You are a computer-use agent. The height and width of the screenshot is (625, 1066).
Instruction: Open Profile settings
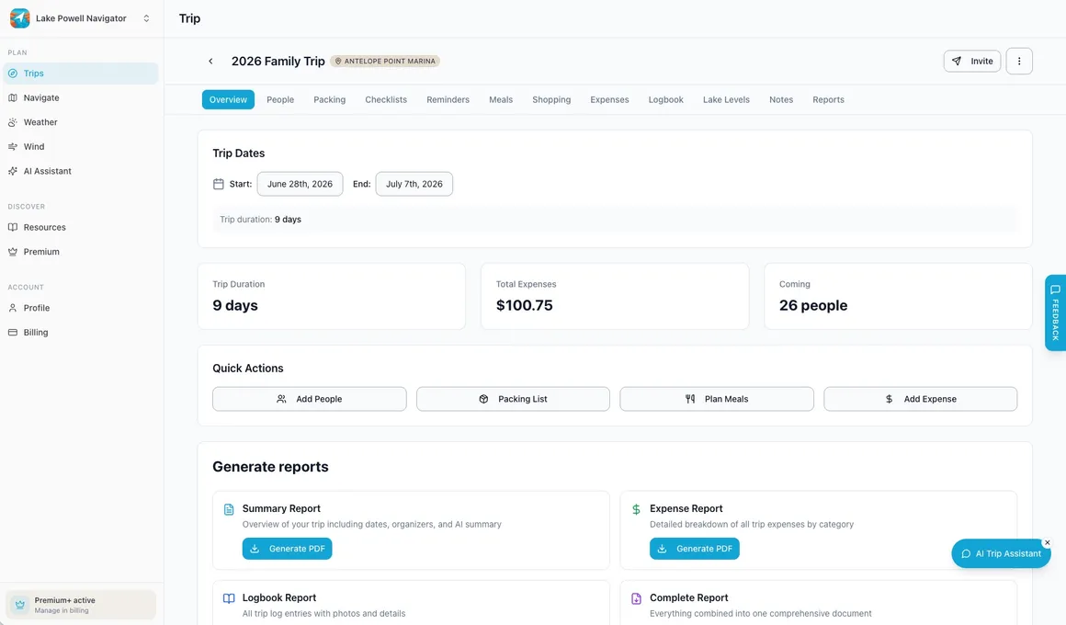click(x=81, y=308)
